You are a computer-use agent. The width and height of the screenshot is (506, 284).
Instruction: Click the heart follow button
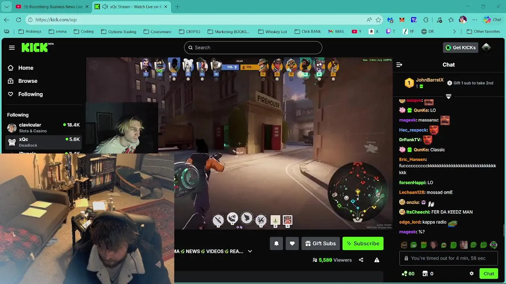pyautogui.click(x=292, y=243)
